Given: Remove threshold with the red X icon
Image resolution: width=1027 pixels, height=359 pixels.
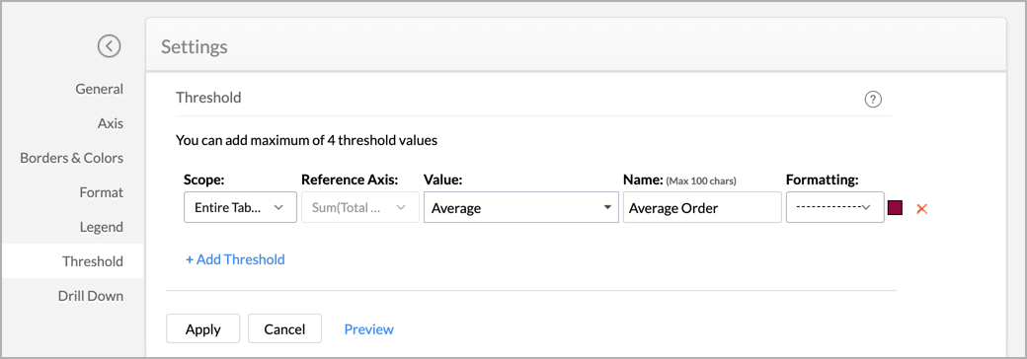Looking at the screenshot, I should click(x=921, y=209).
